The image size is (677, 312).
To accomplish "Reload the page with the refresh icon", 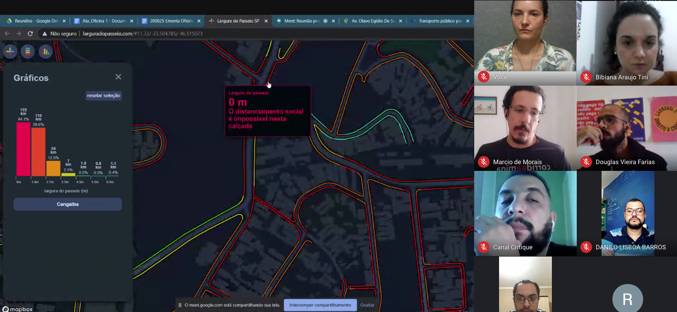I will pos(30,33).
